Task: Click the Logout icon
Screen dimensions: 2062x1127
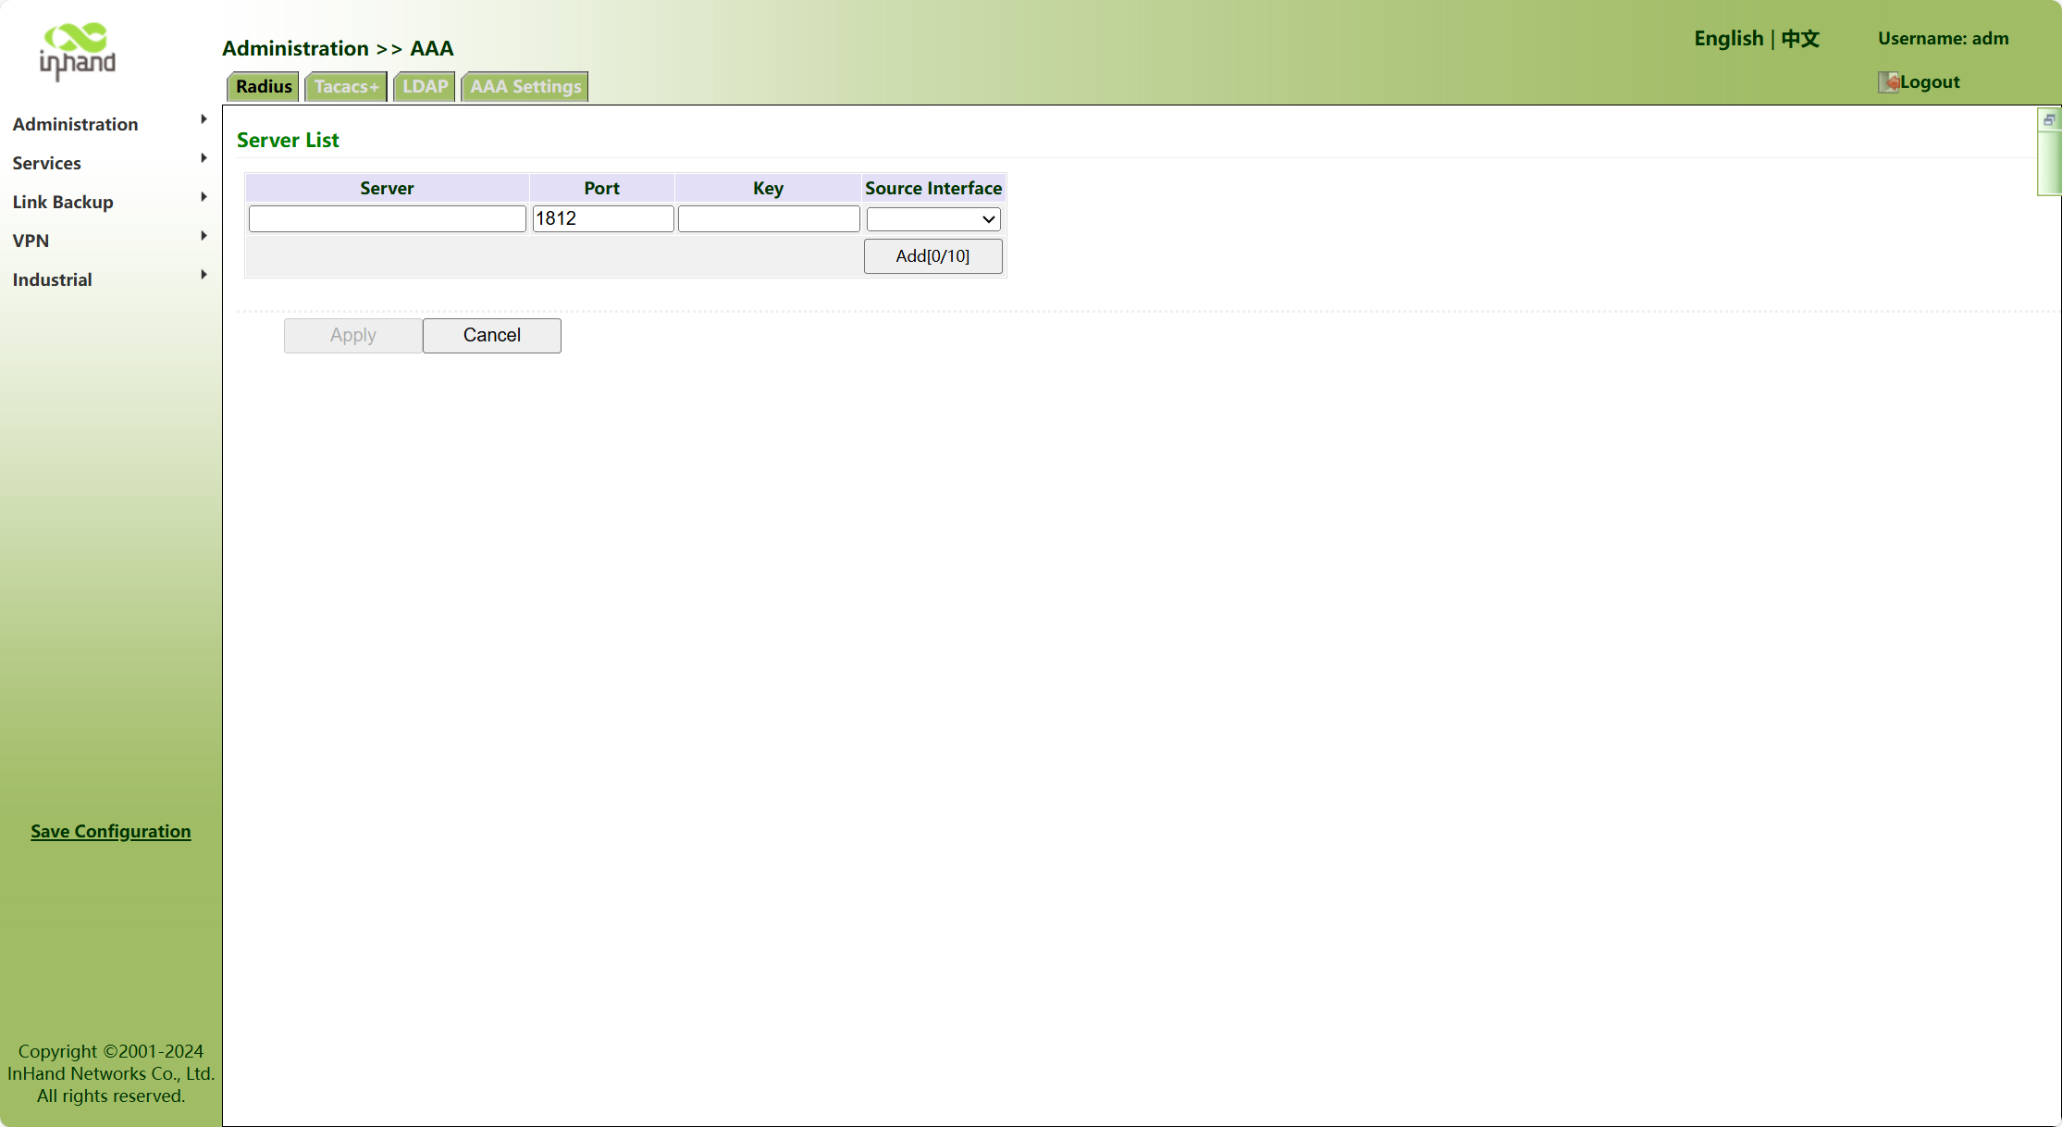Action: pos(1888,82)
